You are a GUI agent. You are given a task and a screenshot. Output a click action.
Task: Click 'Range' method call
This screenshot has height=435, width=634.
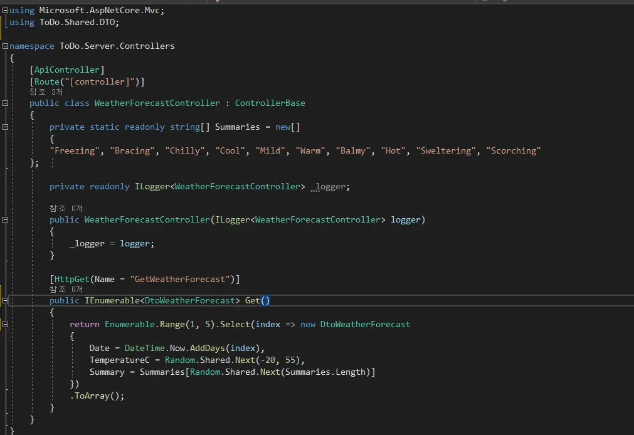click(x=172, y=324)
